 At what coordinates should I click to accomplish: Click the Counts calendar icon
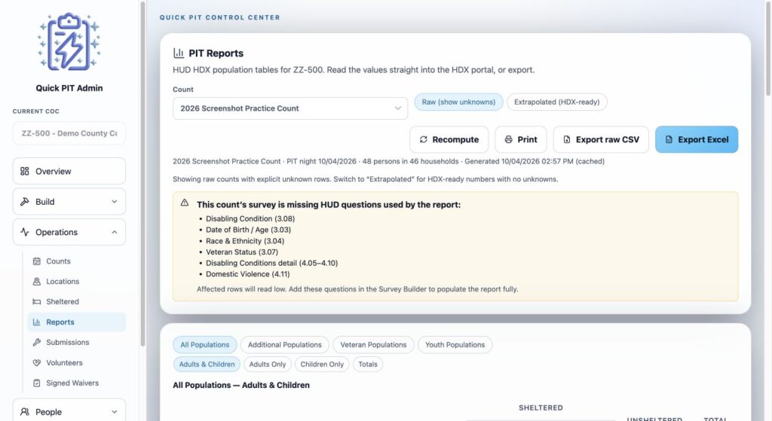point(36,261)
